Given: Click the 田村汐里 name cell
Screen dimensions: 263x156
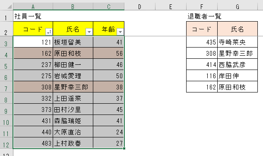Looking at the screenshot, I should coord(73,109).
